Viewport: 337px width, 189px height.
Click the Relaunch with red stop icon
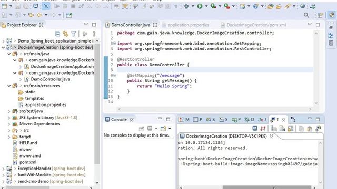point(227,6)
